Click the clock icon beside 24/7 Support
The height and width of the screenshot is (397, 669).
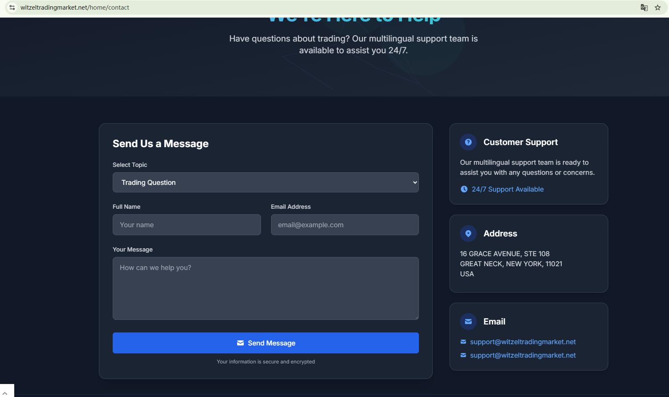464,189
